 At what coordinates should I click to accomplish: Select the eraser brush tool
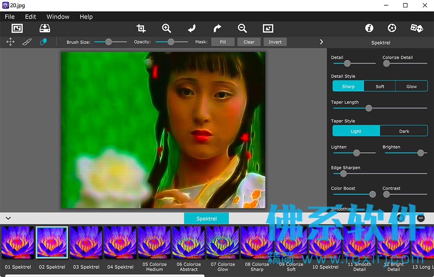(43, 42)
